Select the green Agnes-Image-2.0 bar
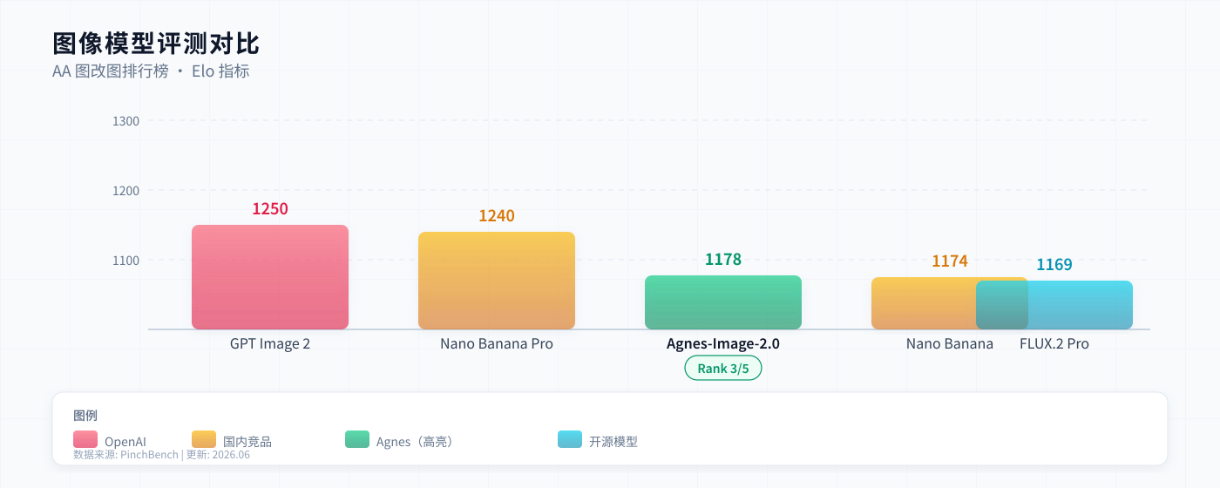This screenshot has height=488, width=1220. [x=723, y=302]
